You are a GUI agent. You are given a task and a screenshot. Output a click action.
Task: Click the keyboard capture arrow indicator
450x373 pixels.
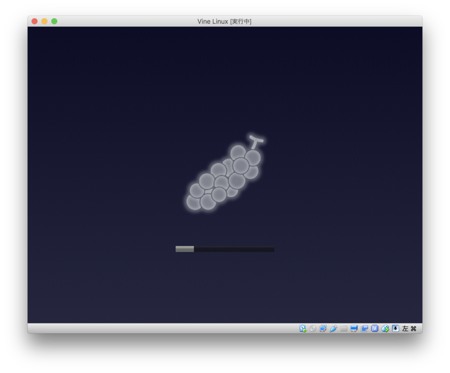396,329
